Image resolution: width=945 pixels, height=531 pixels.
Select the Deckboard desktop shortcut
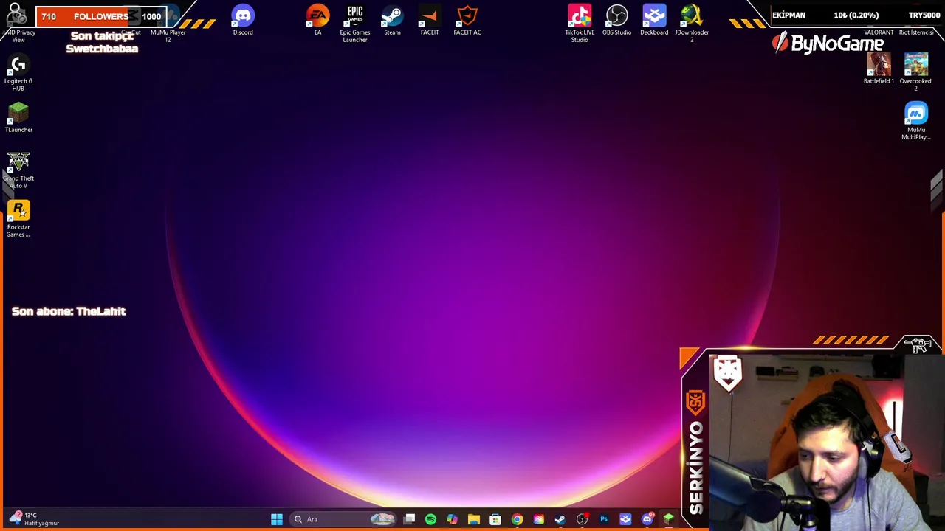tap(654, 21)
